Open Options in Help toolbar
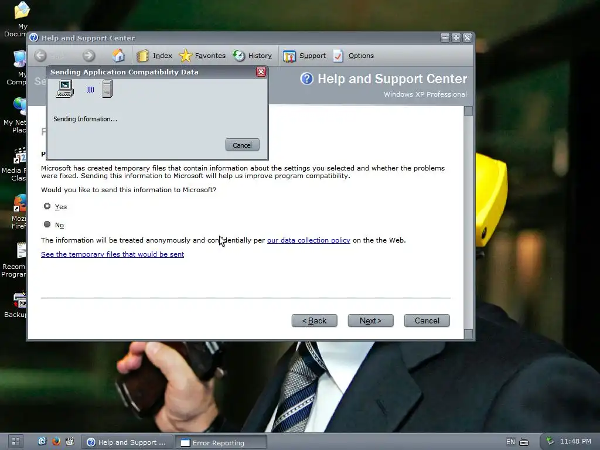Image resolution: width=600 pixels, height=450 pixels. (353, 56)
